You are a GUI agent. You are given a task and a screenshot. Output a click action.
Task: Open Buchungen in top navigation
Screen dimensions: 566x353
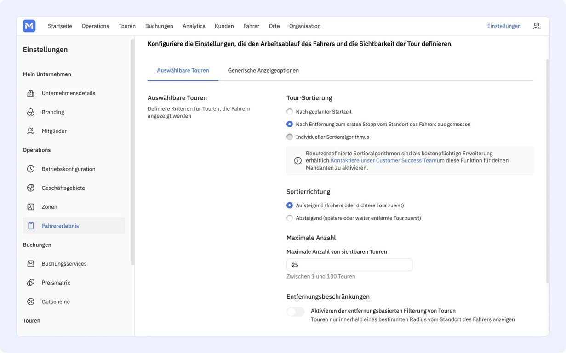coord(159,26)
